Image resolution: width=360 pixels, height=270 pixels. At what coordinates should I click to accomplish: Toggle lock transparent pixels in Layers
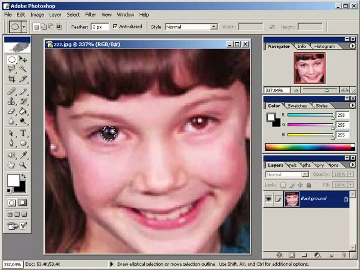coord(283,185)
